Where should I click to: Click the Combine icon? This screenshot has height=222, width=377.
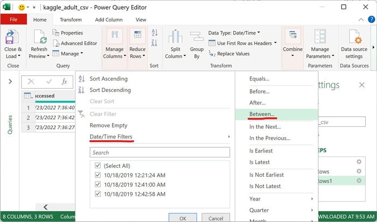click(292, 35)
